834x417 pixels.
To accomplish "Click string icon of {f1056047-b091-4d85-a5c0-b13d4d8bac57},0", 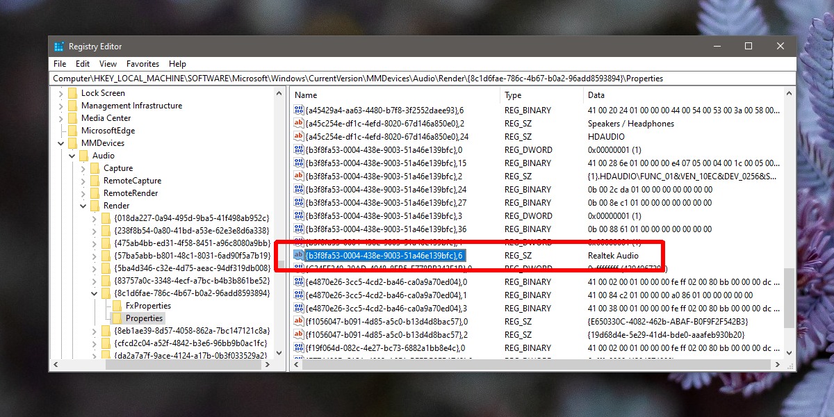I will pyautogui.click(x=299, y=322).
